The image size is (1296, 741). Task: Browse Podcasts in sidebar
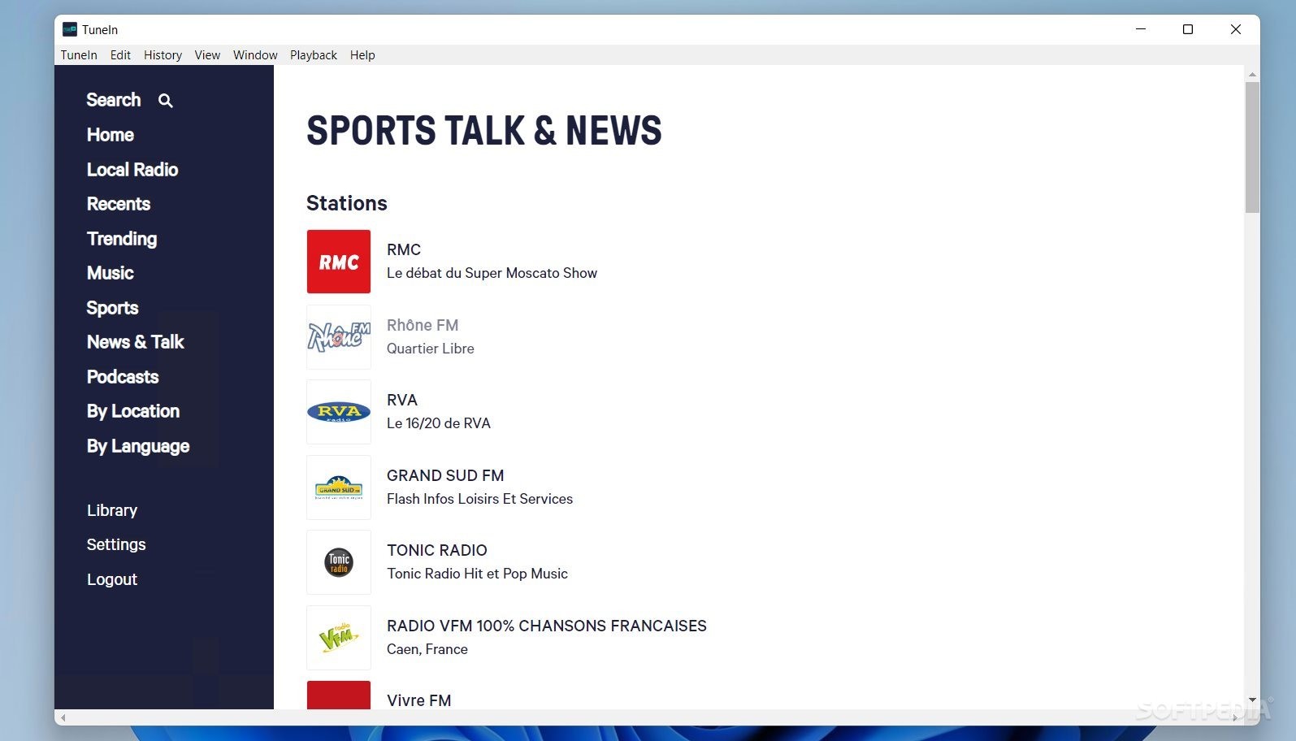coord(123,377)
